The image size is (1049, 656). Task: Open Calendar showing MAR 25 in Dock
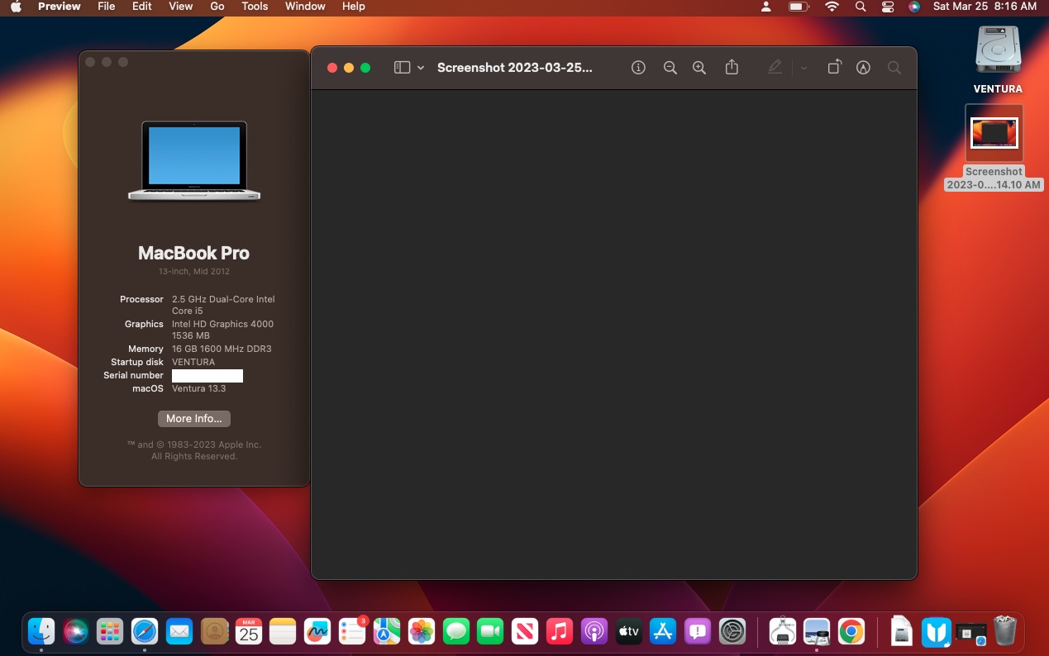(249, 632)
